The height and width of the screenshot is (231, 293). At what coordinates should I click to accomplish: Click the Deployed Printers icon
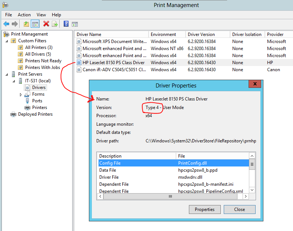pyautogui.click(x=13, y=114)
